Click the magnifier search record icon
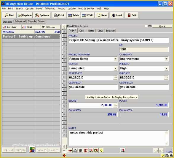This screenshot has height=158, width=174. click(96, 151)
